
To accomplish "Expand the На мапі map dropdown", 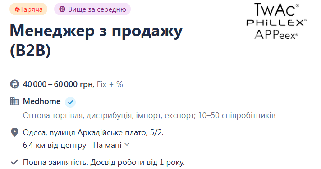I will [111, 145].
